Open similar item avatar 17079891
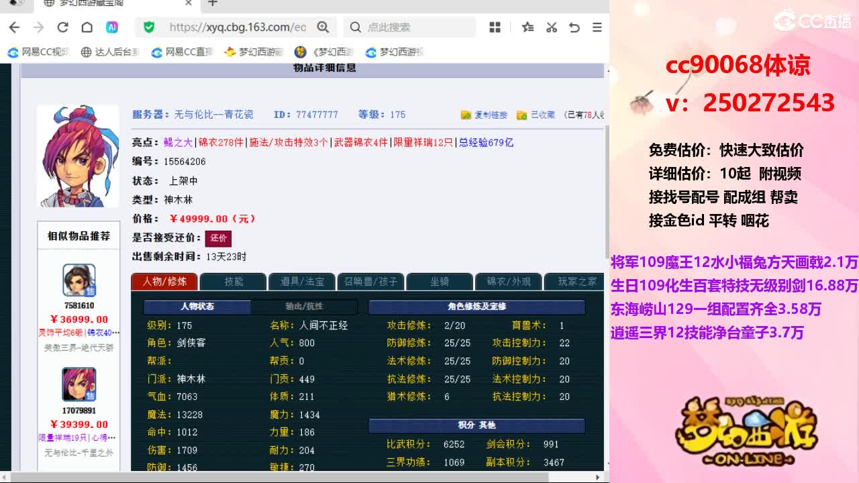The image size is (859, 483). point(79,385)
